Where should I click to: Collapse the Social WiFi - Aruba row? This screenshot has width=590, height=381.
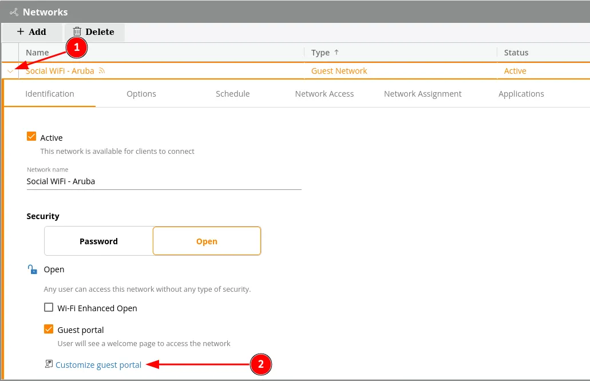point(10,72)
